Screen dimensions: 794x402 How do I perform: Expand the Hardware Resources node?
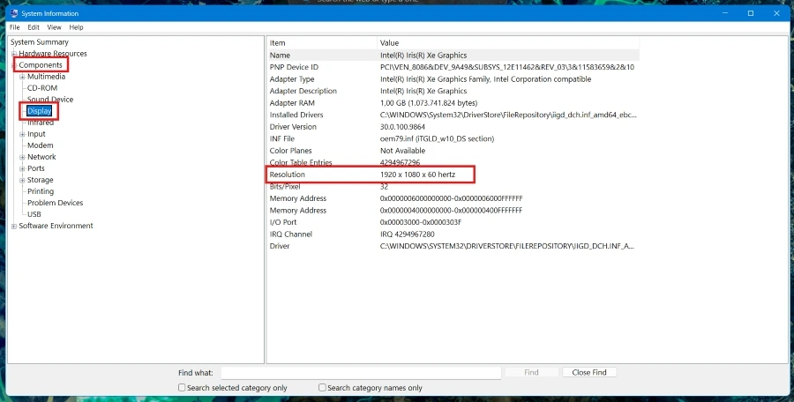[x=14, y=54]
